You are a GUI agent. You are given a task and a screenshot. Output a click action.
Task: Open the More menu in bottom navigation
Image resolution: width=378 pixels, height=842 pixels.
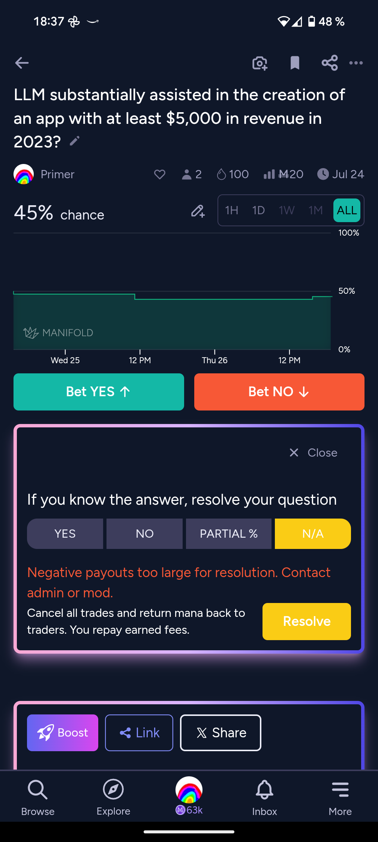pyautogui.click(x=340, y=796)
